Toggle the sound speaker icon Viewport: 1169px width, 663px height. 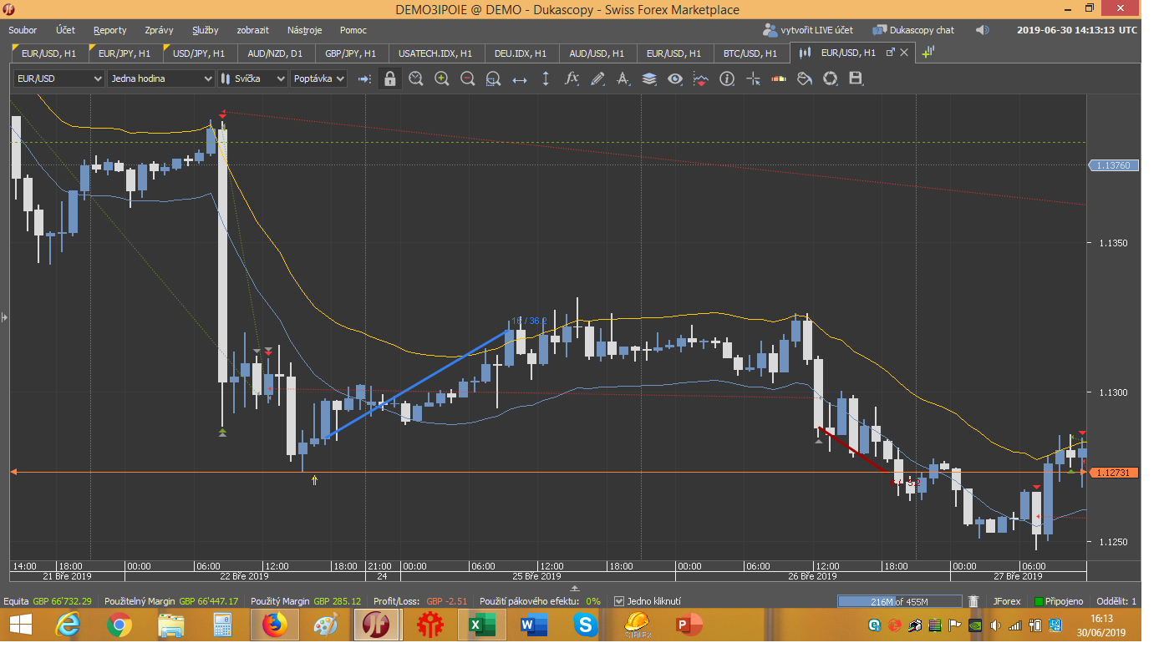pyautogui.click(x=983, y=30)
